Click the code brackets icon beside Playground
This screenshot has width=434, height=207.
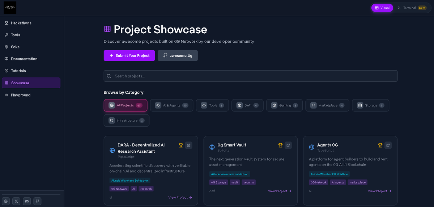[7, 95]
